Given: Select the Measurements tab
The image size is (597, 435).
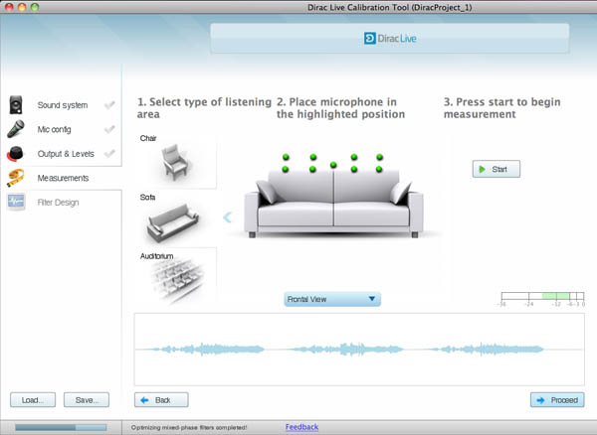Looking at the screenshot, I should pos(61,178).
